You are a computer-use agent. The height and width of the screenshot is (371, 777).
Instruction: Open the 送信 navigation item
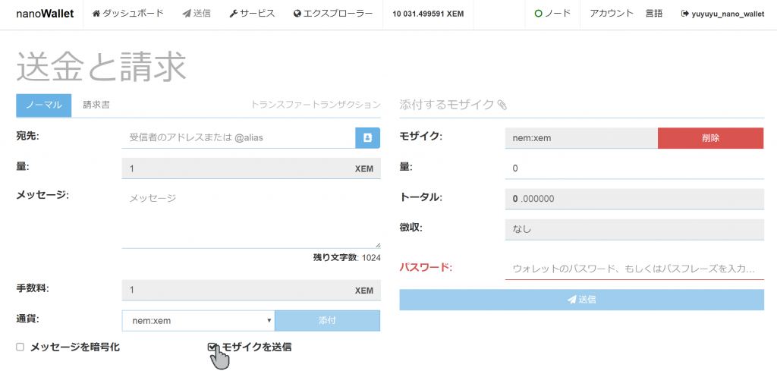197,14
